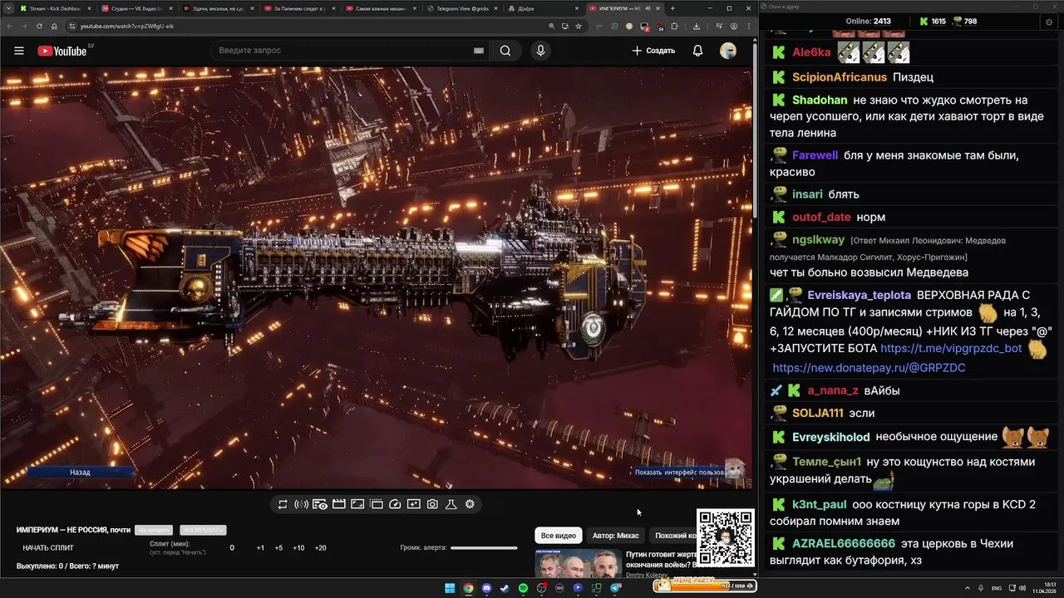Switch to the Самая важная машина tab
Screen dimensions: 1064x598
click(381, 8)
